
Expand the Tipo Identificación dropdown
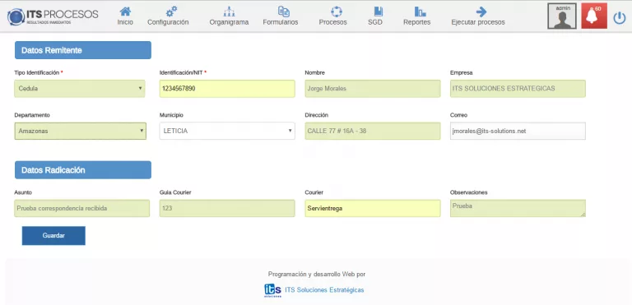coord(79,88)
